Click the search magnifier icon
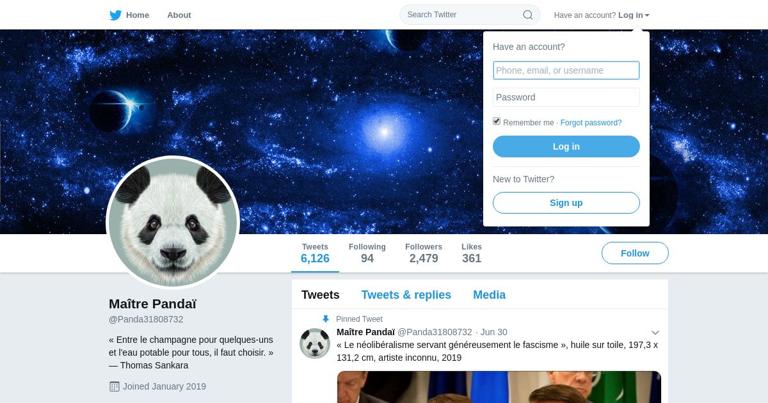Screen dimensions: 768x403 [528, 15]
